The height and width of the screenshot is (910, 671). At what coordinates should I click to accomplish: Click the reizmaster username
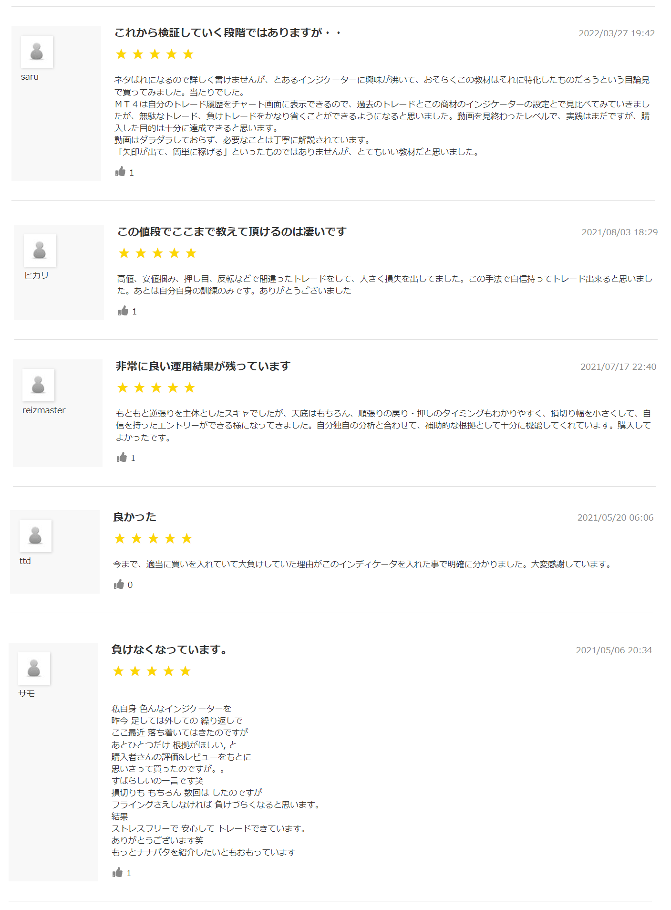click(x=44, y=410)
